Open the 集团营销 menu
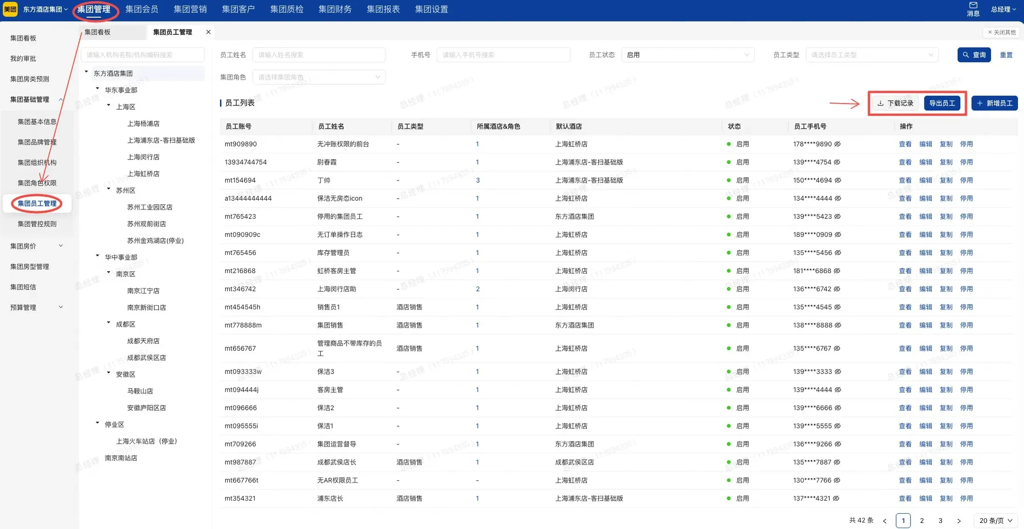 click(x=190, y=9)
